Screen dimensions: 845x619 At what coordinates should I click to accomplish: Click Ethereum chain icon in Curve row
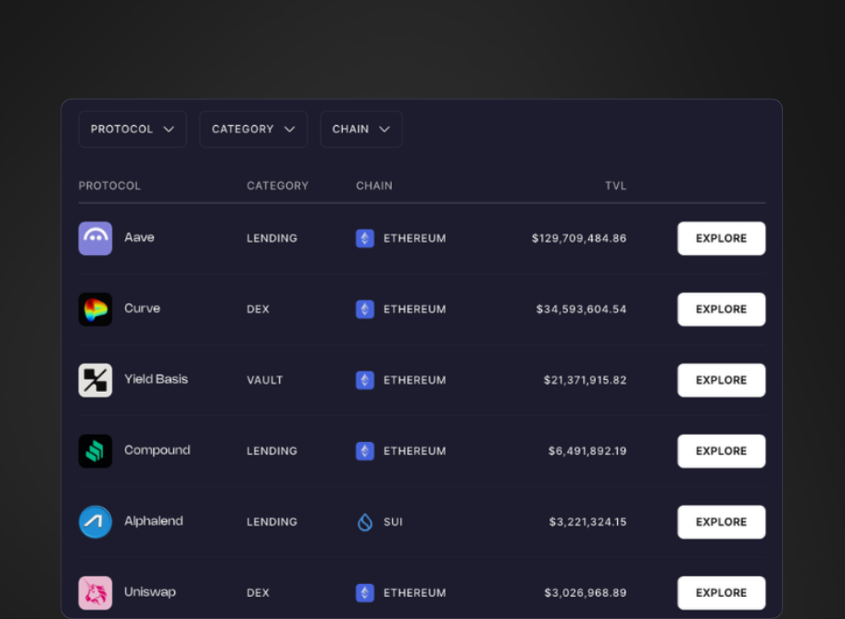365,309
